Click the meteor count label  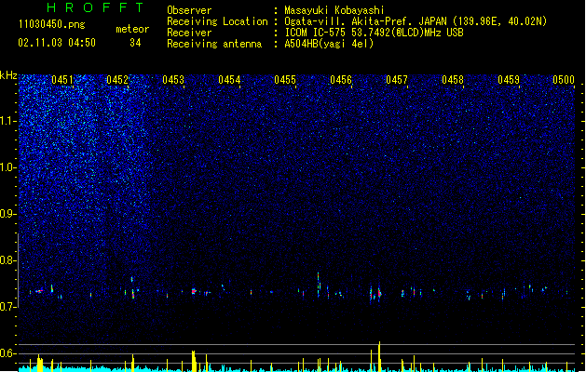click(x=132, y=29)
